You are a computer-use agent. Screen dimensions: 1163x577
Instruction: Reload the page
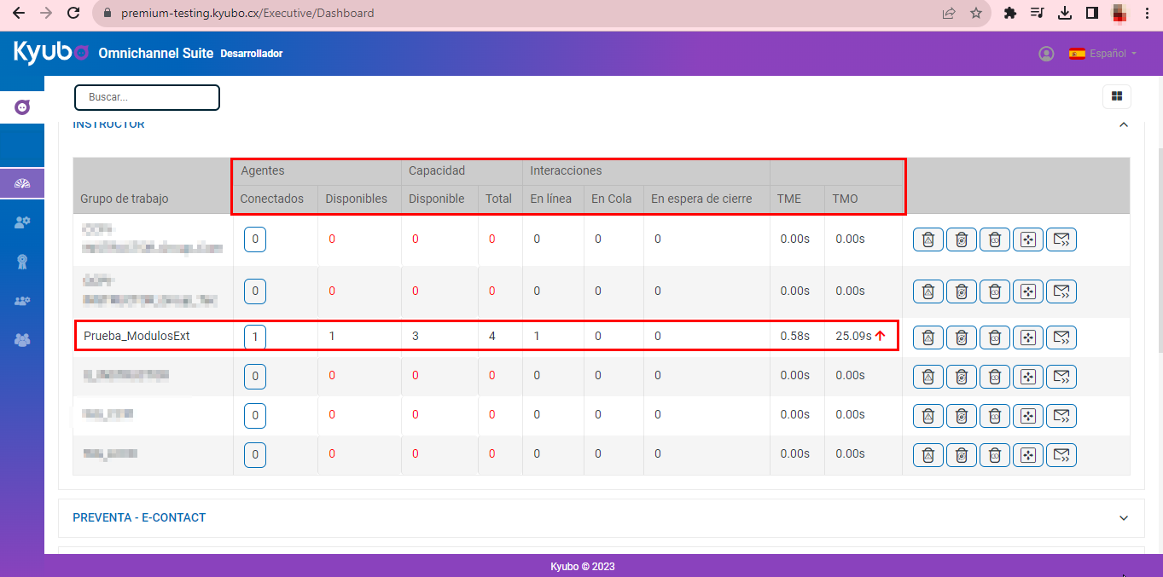tap(73, 14)
